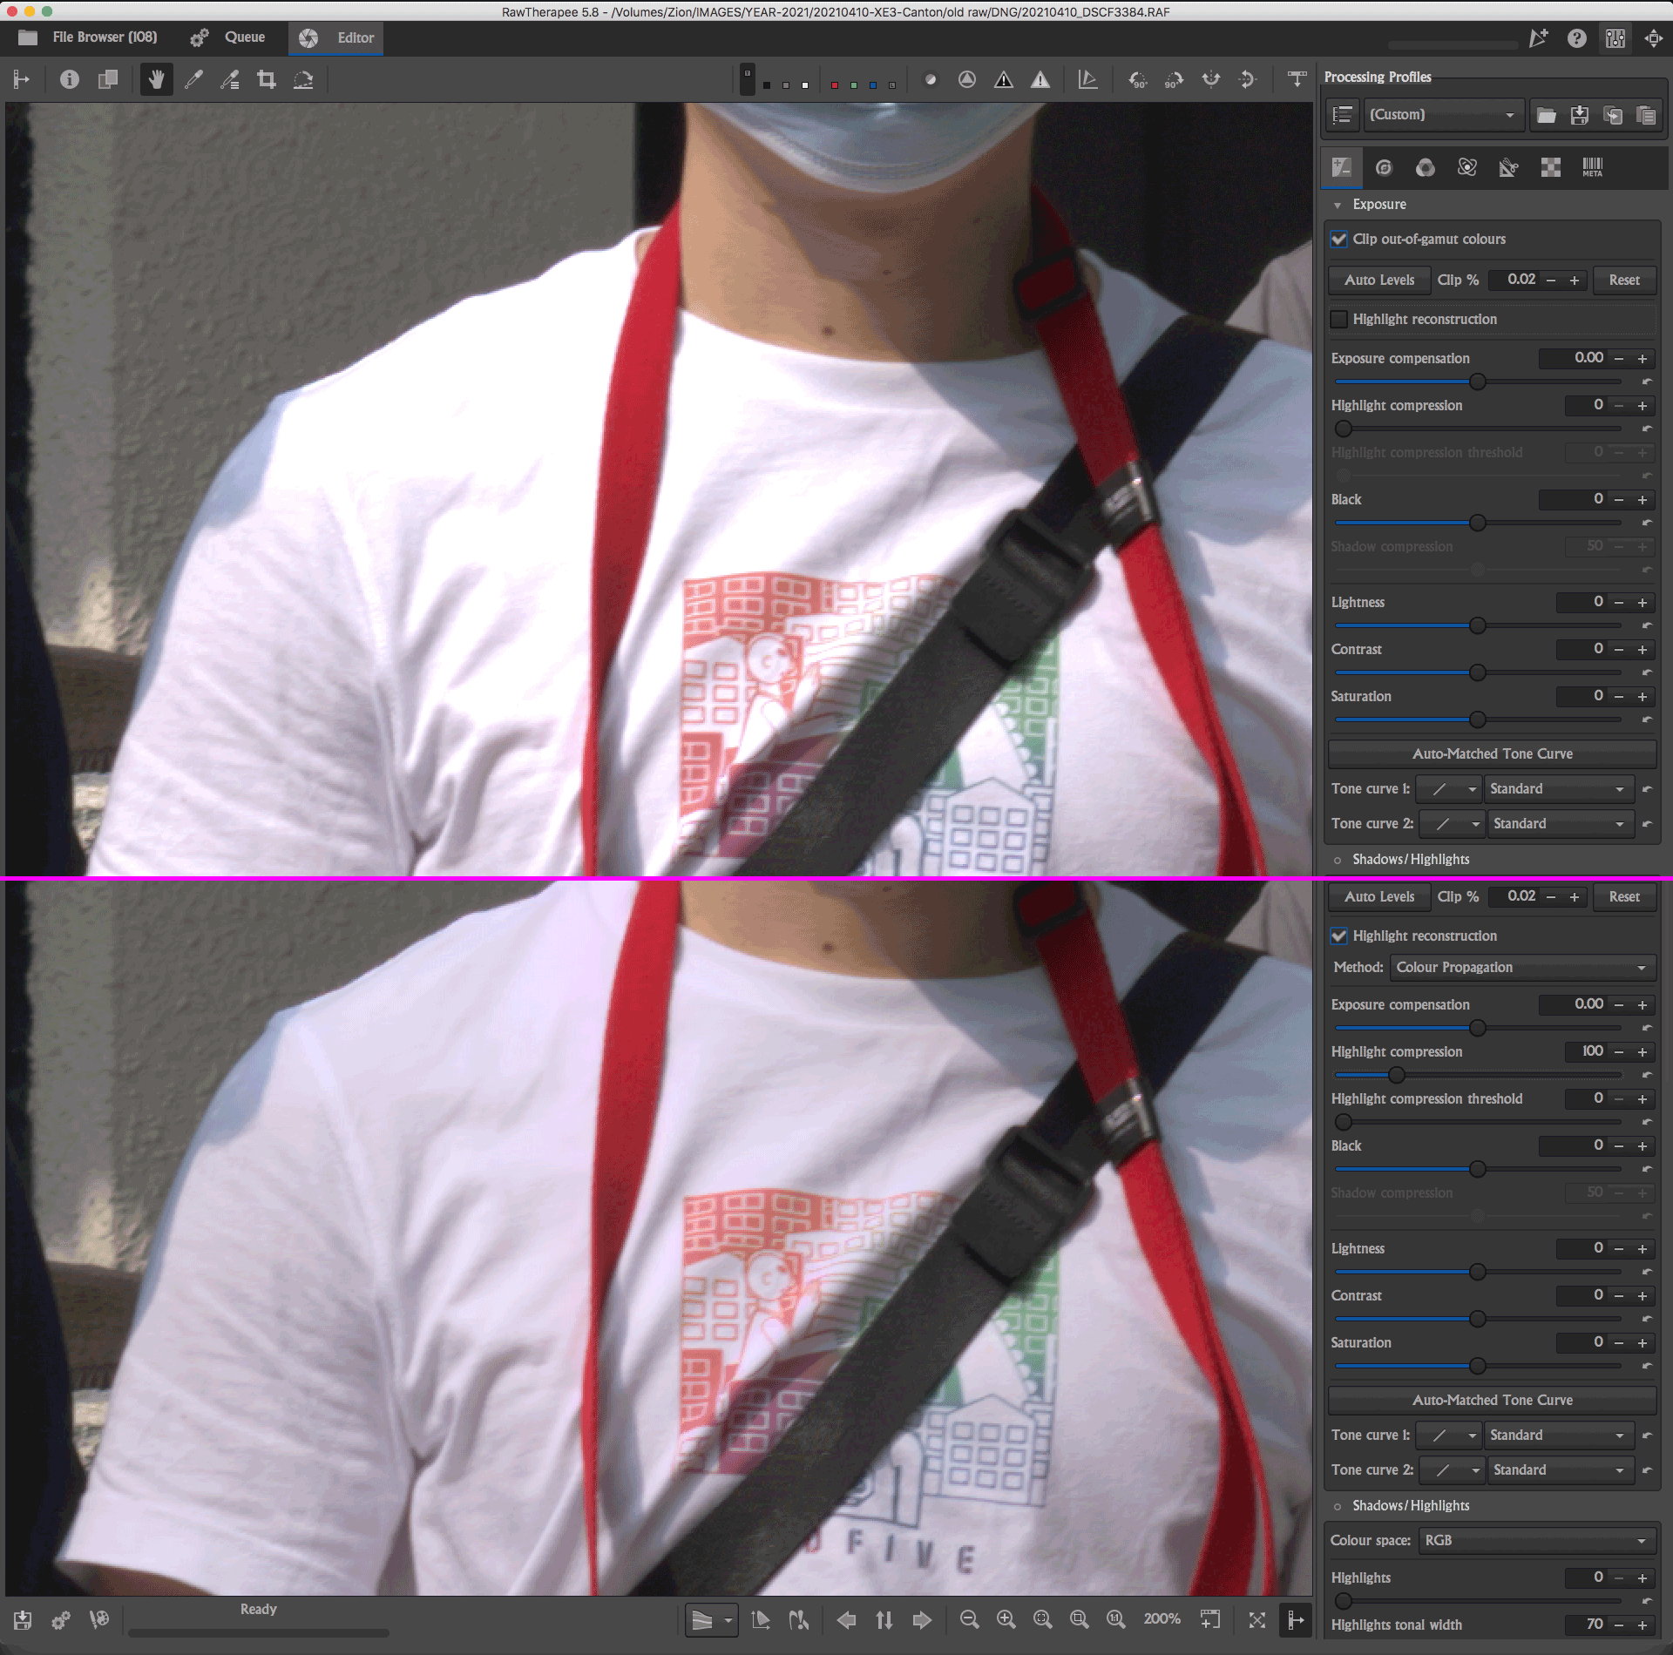Click the upper Exposure compensation slider handle
The height and width of the screenshot is (1655, 1673).
coord(1478,382)
